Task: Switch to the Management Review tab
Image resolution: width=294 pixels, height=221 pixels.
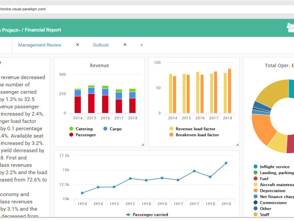Action: (x=39, y=45)
